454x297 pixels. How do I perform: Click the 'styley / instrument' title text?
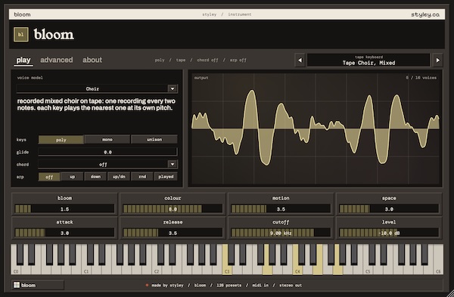click(227, 14)
